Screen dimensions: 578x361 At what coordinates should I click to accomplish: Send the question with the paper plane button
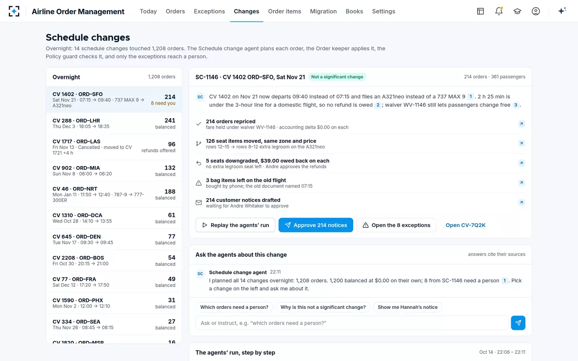(518, 323)
